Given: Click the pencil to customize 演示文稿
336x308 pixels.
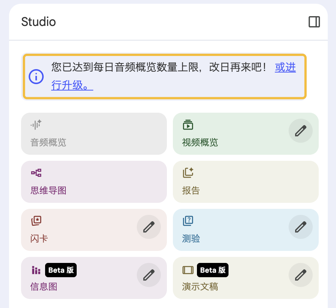Looking at the screenshot, I should point(300,275).
